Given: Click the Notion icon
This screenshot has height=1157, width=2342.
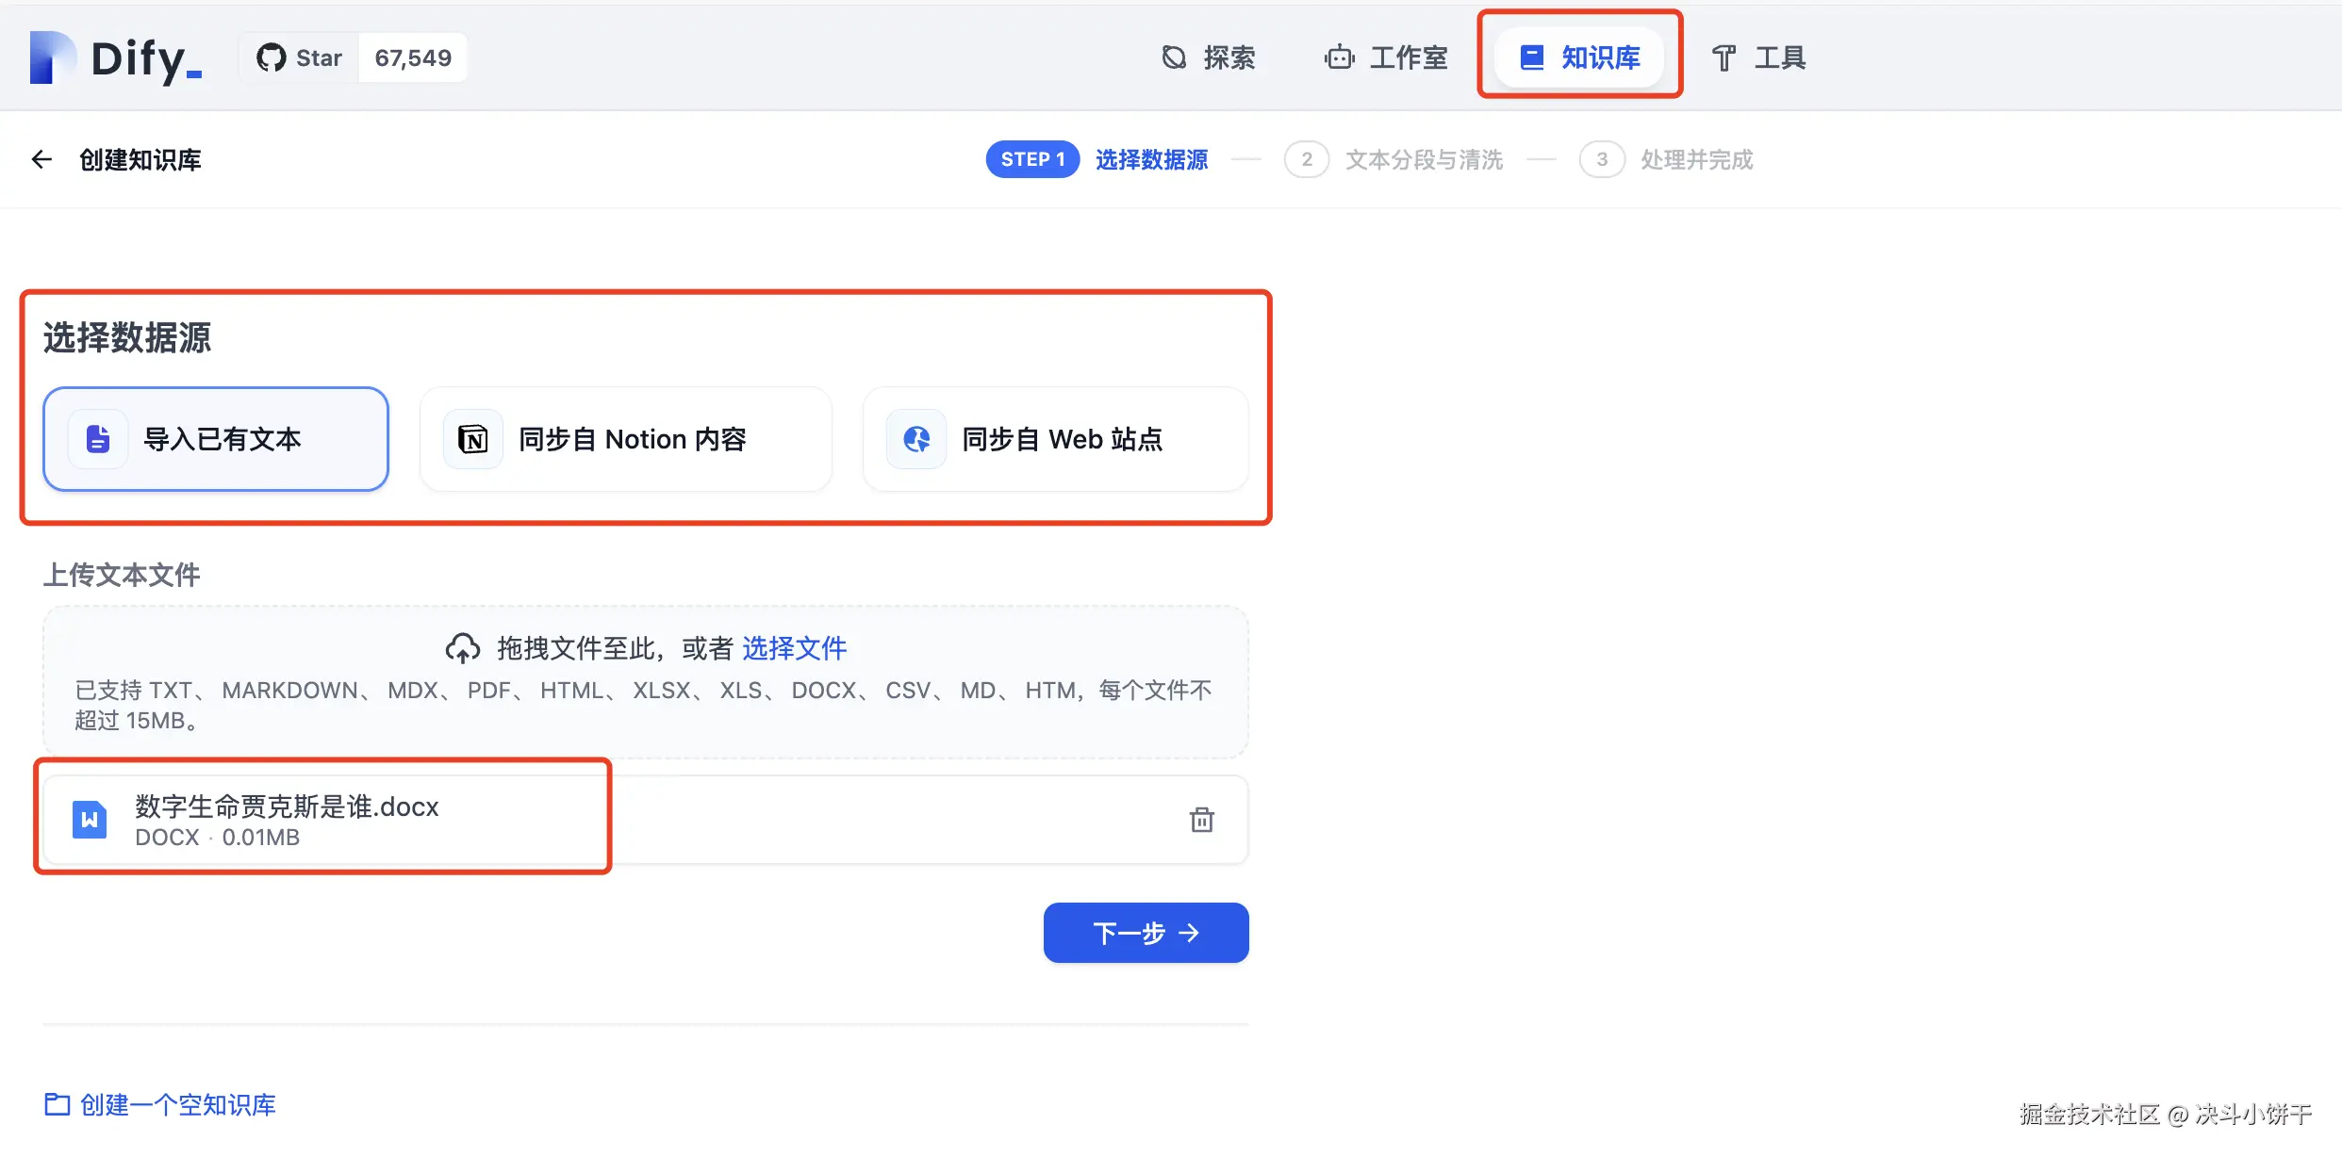Looking at the screenshot, I should (x=472, y=439).
